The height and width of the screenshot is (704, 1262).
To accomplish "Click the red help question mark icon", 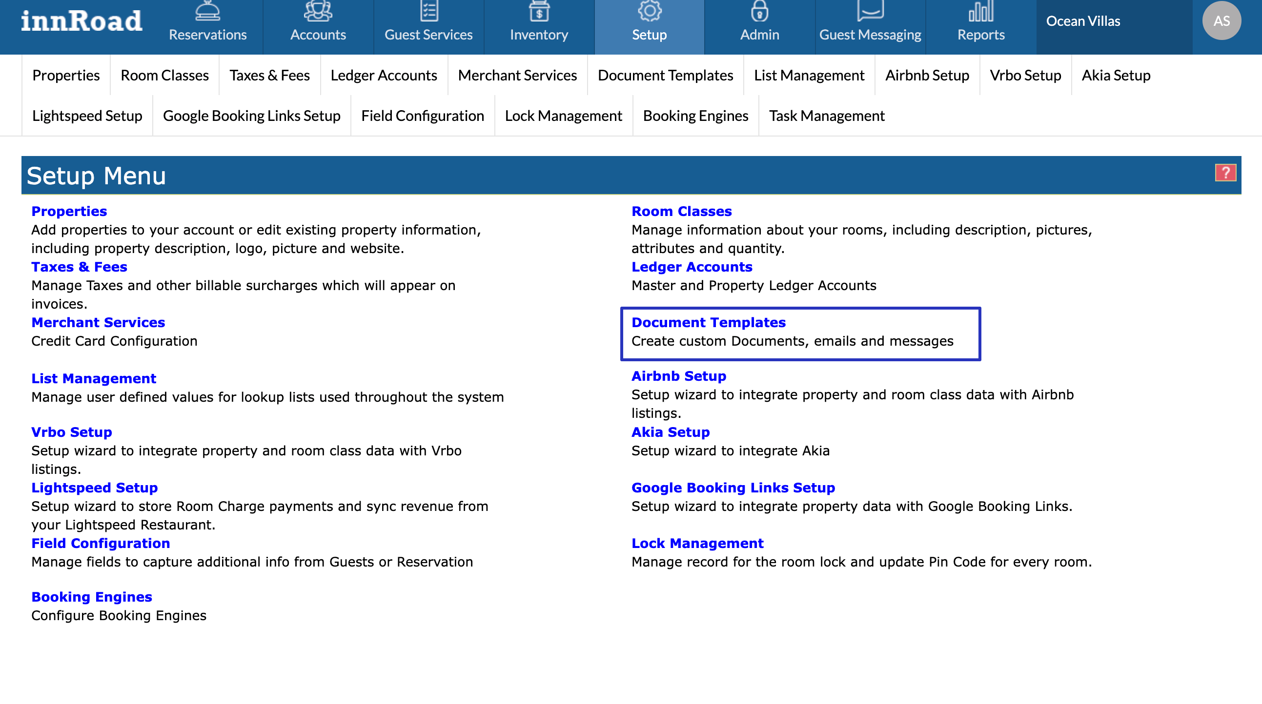I will (1225, 172).
